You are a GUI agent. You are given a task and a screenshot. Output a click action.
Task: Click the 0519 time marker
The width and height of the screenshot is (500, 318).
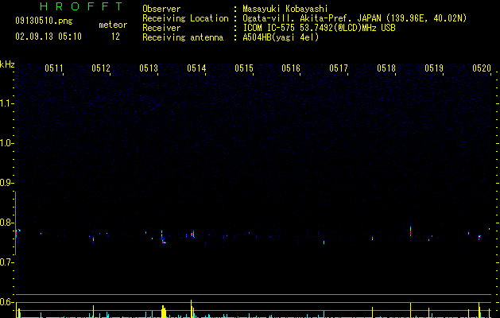pyautogui.click(x=434, y=68)
